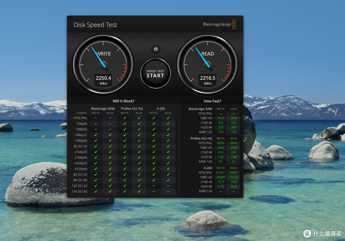This screenshot has height=241, width=345.
Task: Click Blackmagic RAW 4320 8K read value 346
Action: (234, 128)
